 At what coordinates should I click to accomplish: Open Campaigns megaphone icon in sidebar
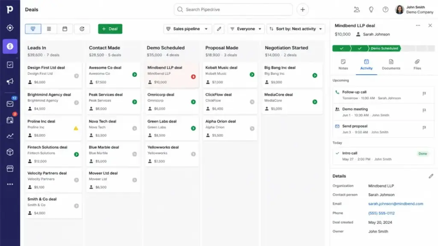point(10,82)
